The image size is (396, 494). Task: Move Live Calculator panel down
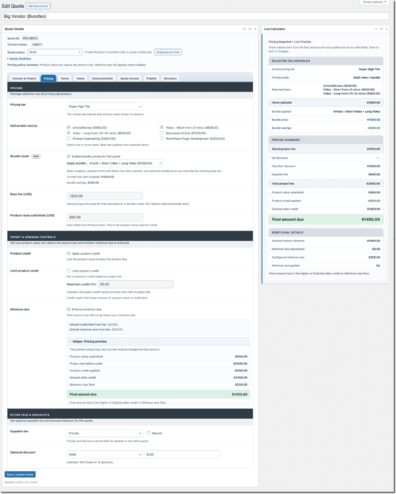[x=380, y=29]
